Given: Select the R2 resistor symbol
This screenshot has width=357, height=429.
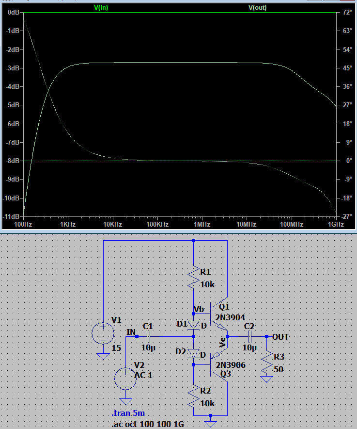Looking at the screenshot, I should pos(194,396).
